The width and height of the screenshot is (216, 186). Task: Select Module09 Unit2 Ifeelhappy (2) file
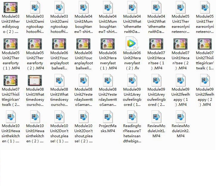coord(205,80)
